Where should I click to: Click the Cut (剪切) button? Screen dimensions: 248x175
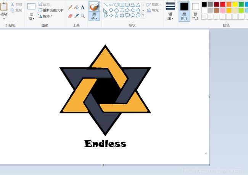16,4
